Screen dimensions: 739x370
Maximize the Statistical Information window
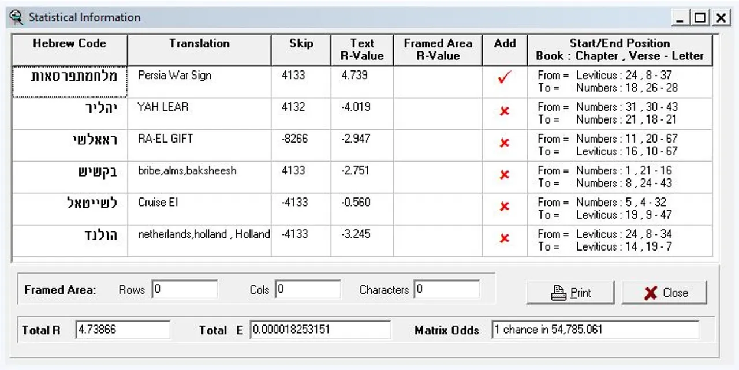pos(700,18)
